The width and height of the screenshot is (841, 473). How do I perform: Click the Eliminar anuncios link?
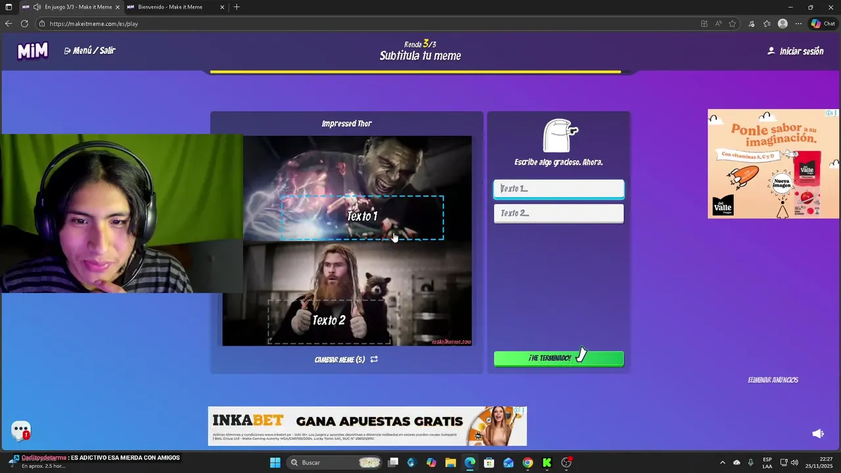(x=773, y=380)
